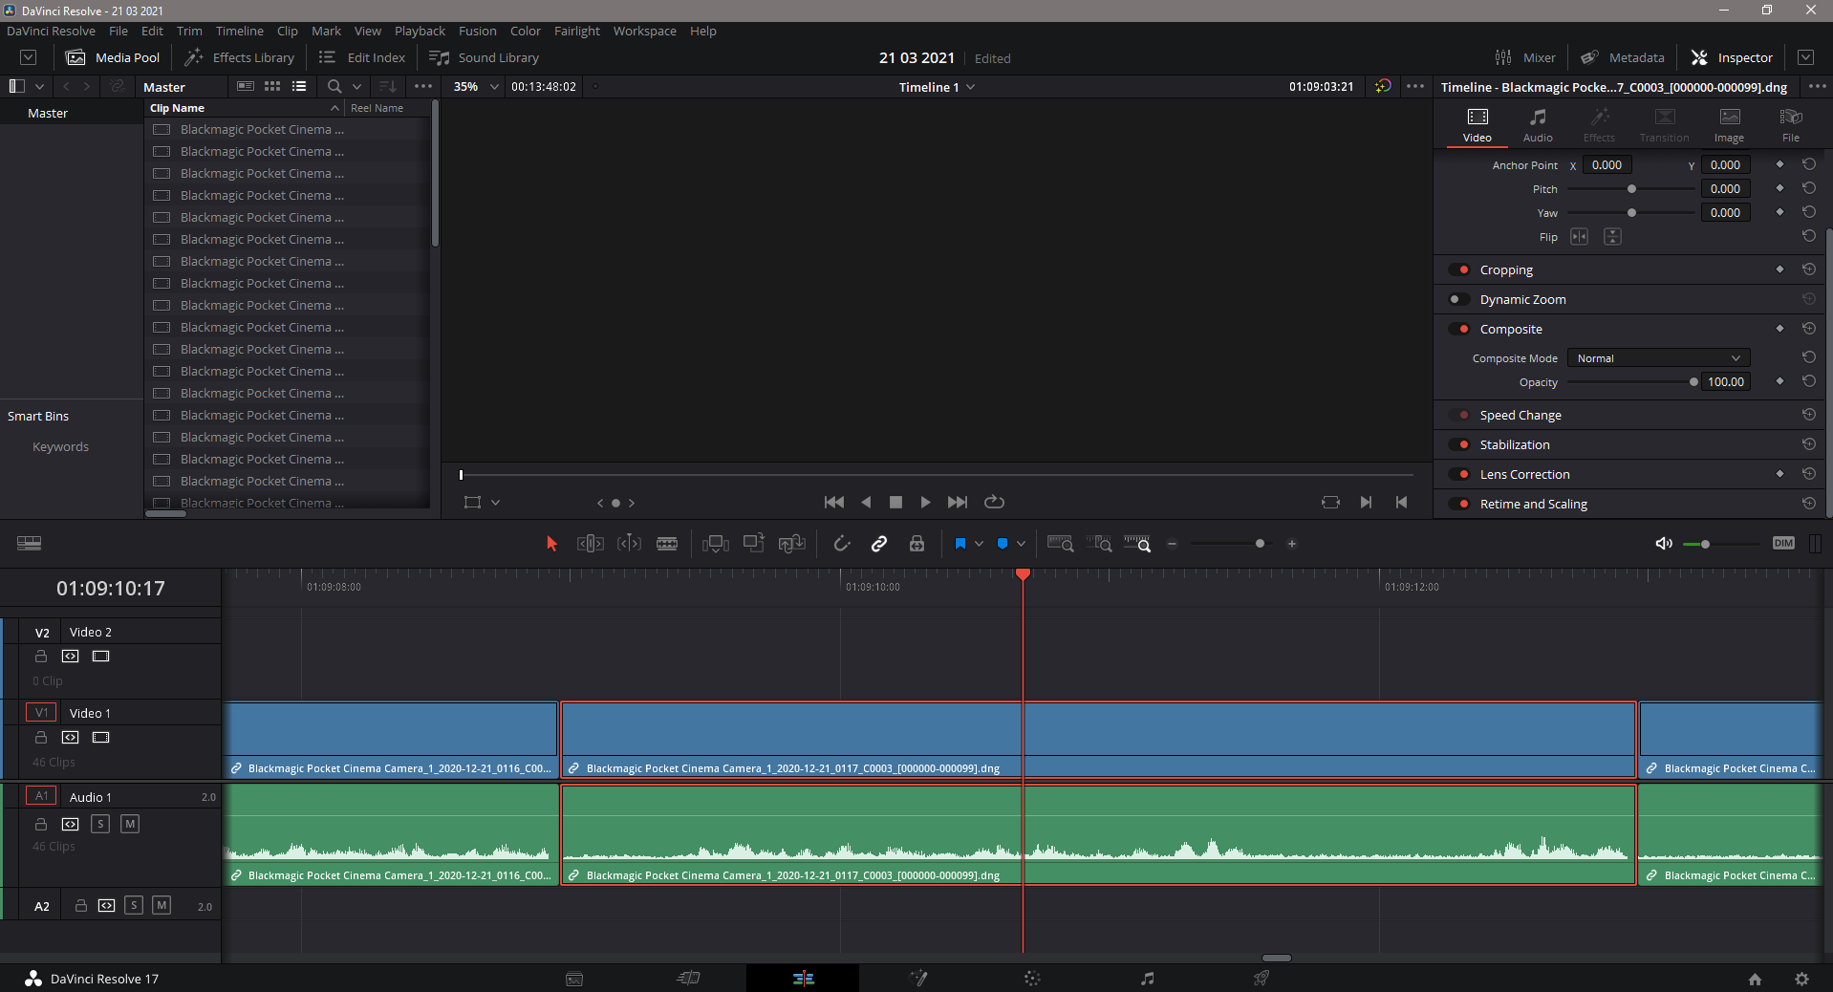This screenshot has width=1833, height=992.
Task: Mute the Audio 1 track
Action: pyautogui.click(x=130, y=824)
